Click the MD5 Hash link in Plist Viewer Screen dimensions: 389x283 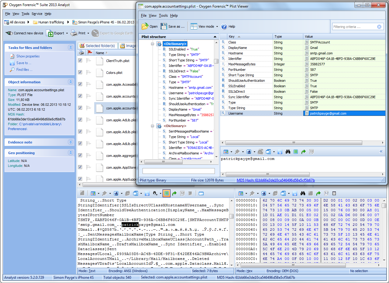[276, 180]
